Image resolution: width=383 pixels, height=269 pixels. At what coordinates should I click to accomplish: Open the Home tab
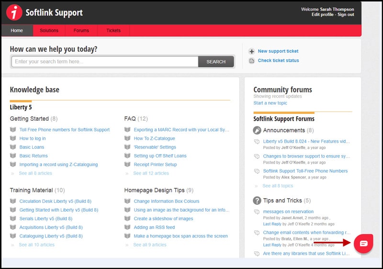click(x=17, y=31)
